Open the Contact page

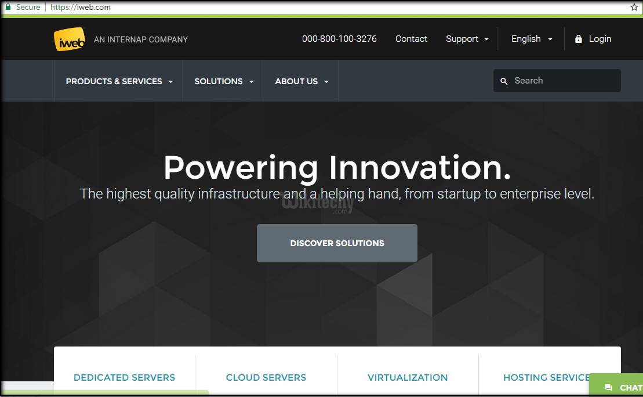pos(411,39)
